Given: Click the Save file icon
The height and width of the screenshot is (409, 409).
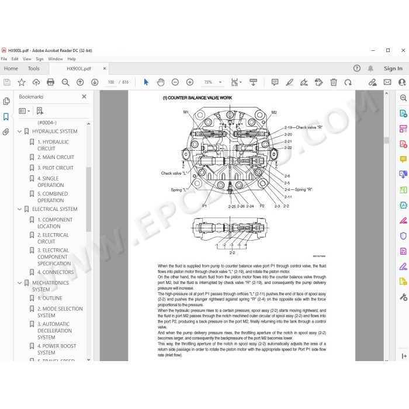Looking at the screenshot, I should point(7,82).
